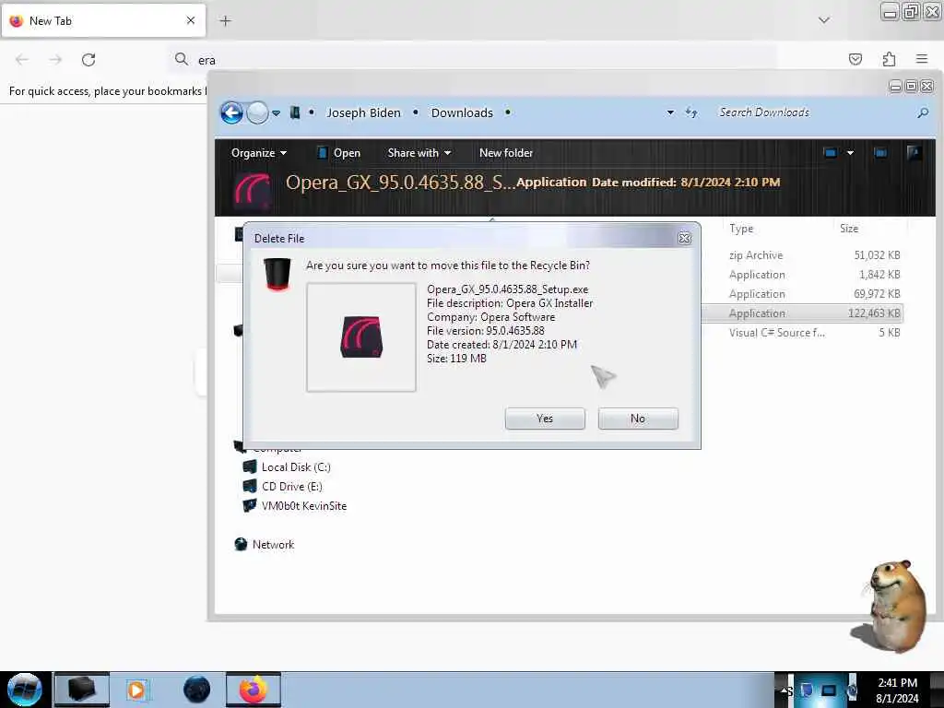Toggle the preview pane icon
The width and height of the screenshot is (944, 708).
point(880,153)
